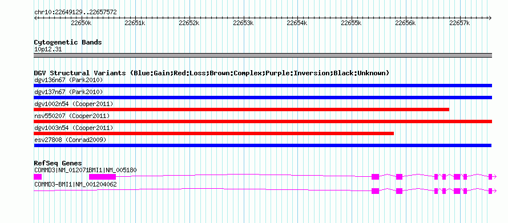This screenshot has width=508, height=223.
Task: Select the BMI1|NM_005180 gene label
Action: [113, 170]
